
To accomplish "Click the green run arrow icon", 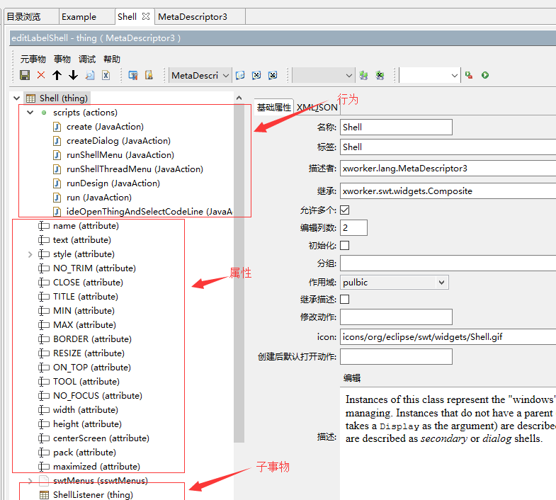I will tap(485, 75).
